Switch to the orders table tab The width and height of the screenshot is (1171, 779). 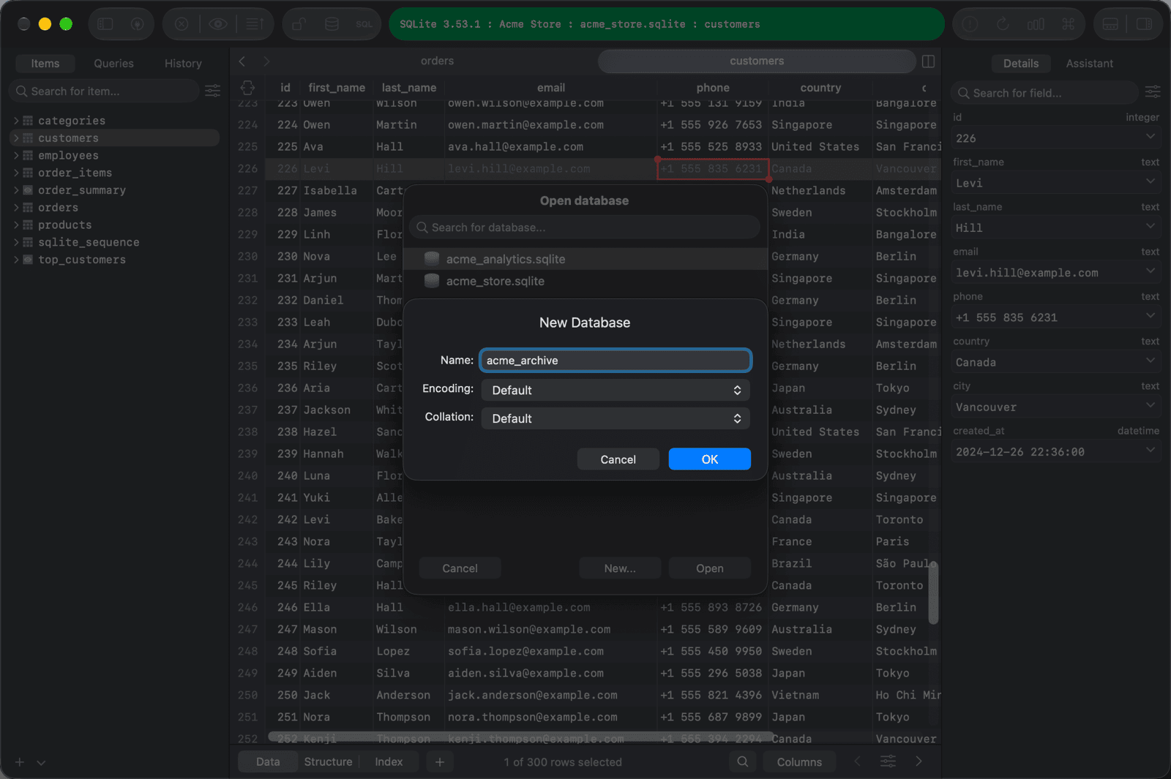tap(437, 61)
